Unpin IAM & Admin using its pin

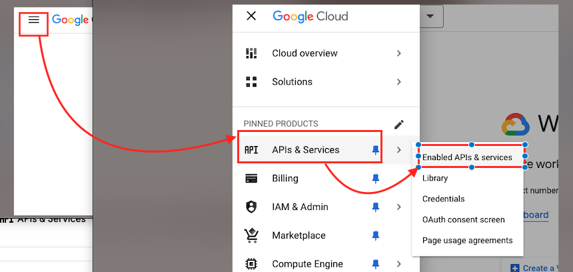coord(375,207)
